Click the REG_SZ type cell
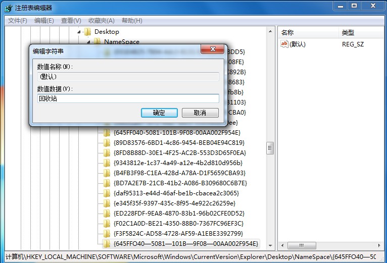Screen dimensions: 387x263 (353, 44)
